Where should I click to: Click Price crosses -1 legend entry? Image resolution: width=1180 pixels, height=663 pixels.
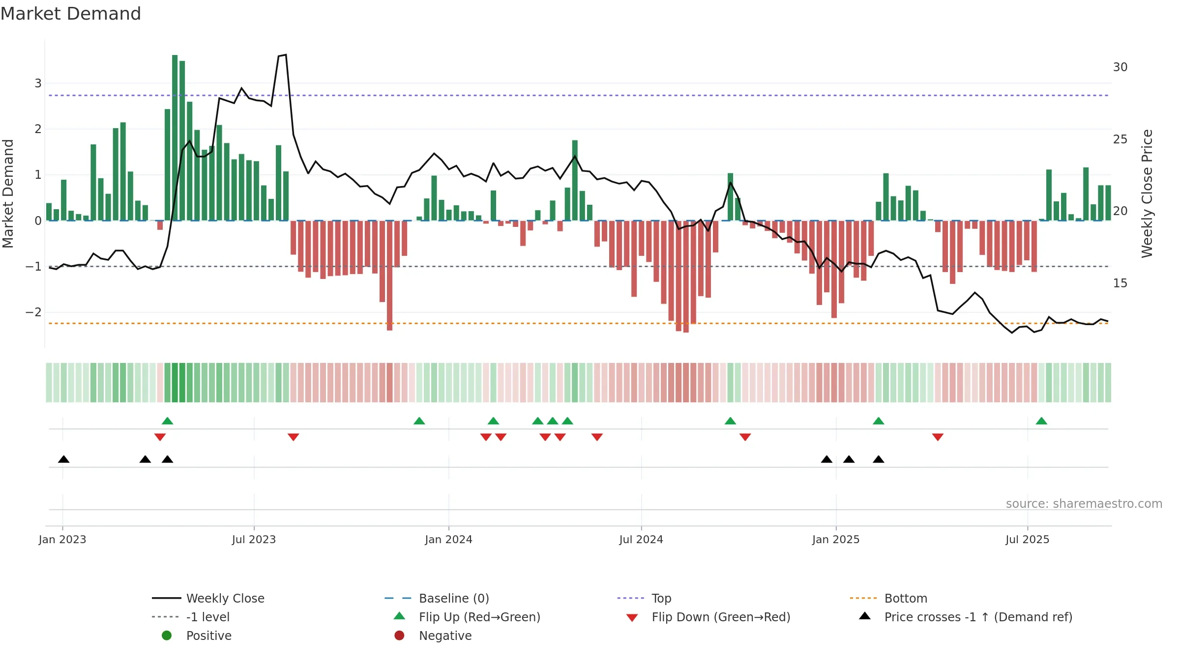pyautogui.click(x=966, y=617)
